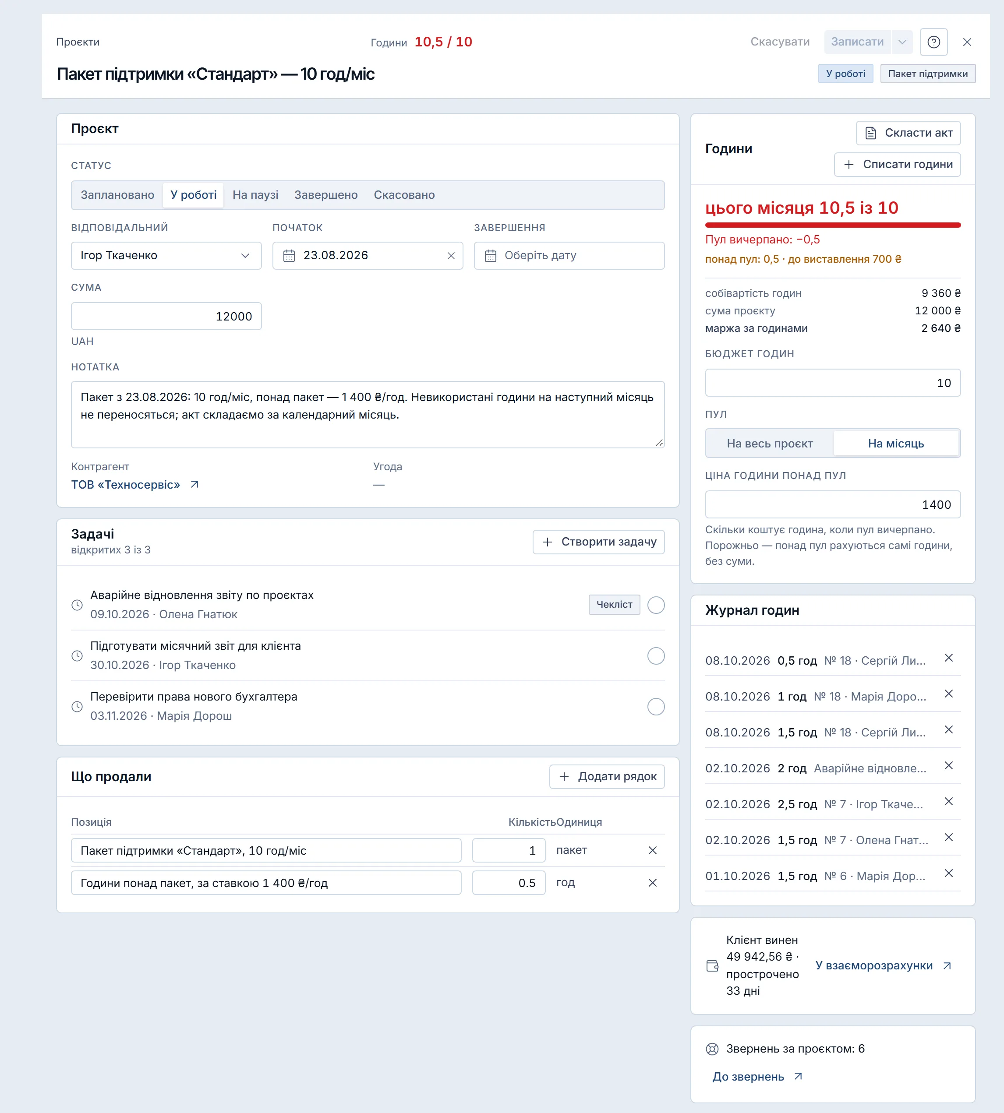Follow the До звернень link
This screenshot has height=1113, width=1004.
[x=757, y=1077]
